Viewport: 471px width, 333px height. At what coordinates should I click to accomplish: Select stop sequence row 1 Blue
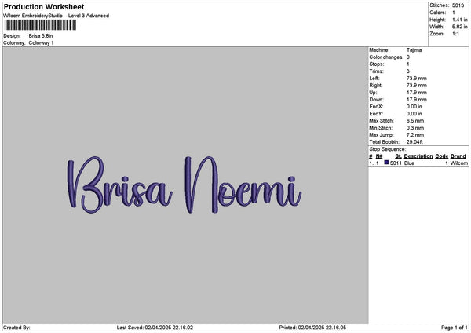point(408,163)
